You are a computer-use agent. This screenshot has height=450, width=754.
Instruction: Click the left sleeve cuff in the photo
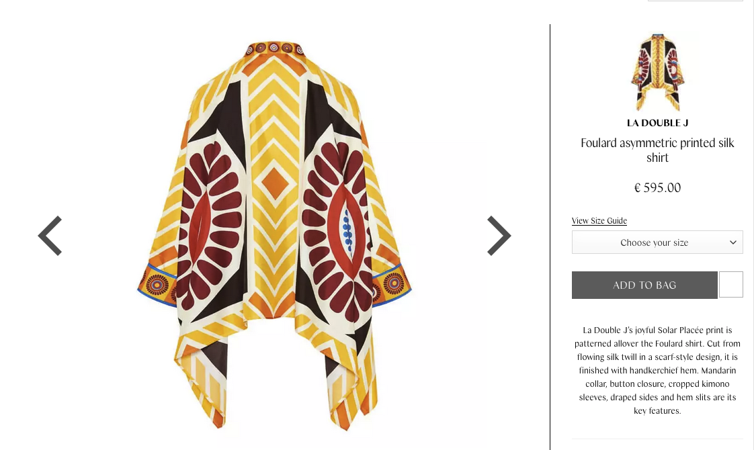[x=157, y=283]
